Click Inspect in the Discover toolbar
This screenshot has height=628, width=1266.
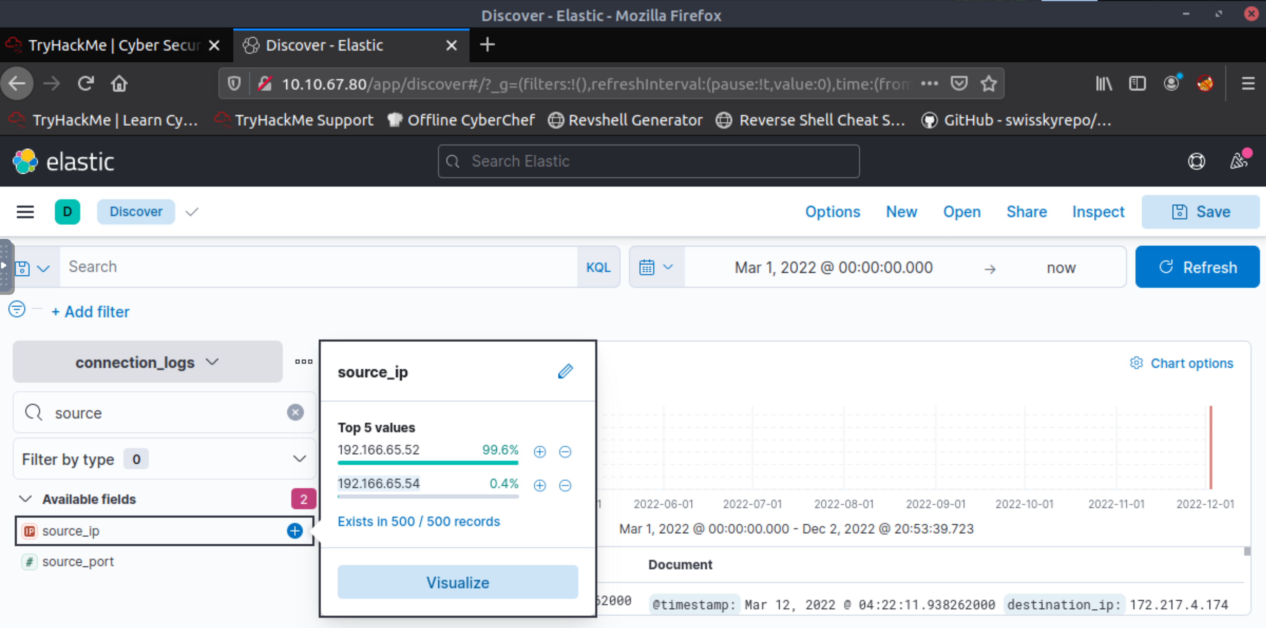pos(1098,212)
